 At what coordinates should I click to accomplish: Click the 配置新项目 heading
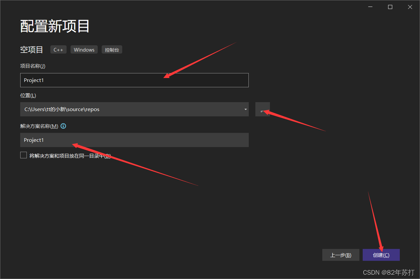[x=55, y=26]
